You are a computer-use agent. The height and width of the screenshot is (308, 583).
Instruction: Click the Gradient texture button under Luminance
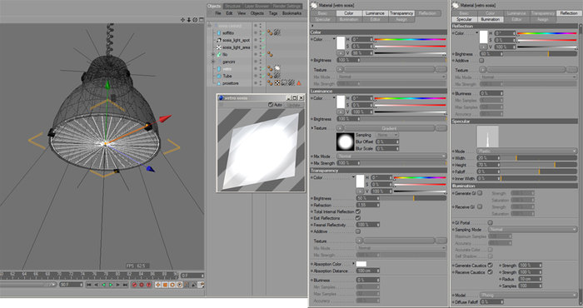click(x=389, y=128)
